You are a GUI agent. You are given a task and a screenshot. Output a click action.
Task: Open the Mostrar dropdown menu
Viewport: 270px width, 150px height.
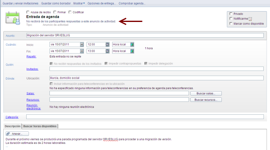pyautogui.click(x=79, y=3)
